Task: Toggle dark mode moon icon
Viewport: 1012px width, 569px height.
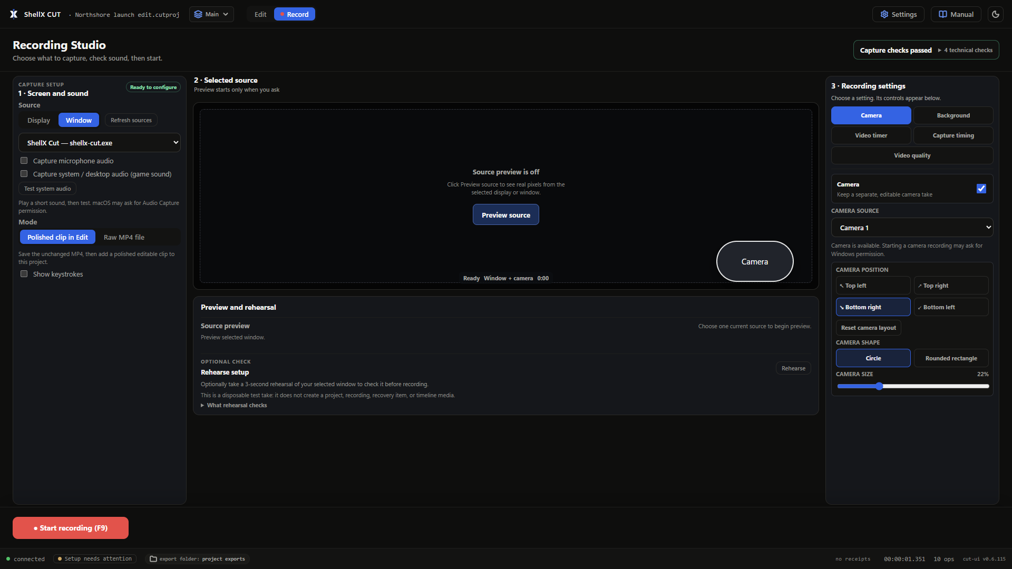Action: coord(996,14)
